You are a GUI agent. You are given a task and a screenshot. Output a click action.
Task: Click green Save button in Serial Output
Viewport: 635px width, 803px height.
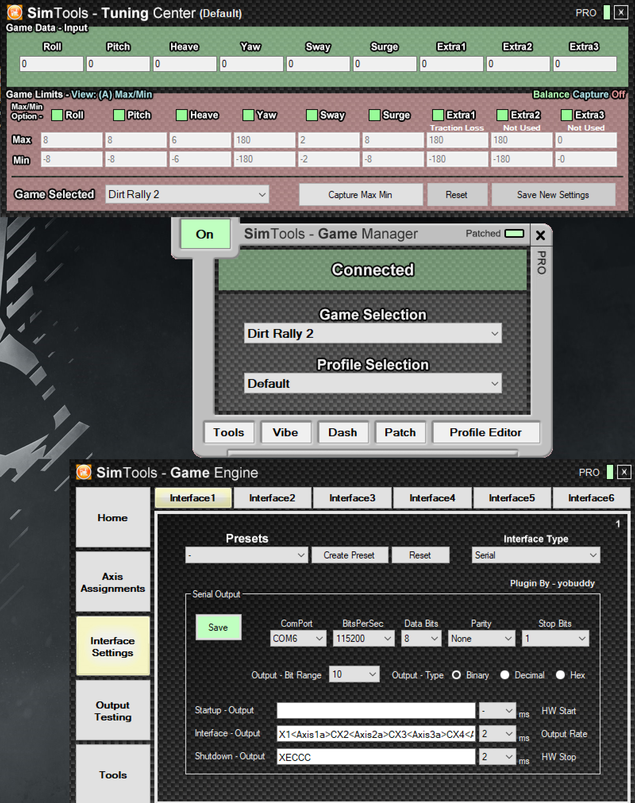(x=218, y=627)
